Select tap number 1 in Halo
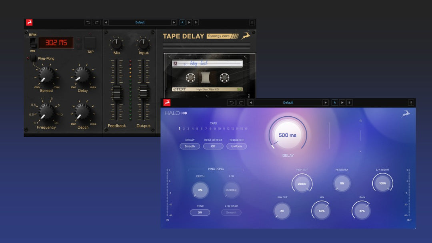 pyautogui.click(x=179, y=129)
